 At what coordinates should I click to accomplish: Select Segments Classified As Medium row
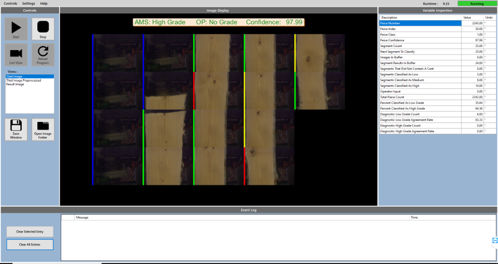point(437,80)
